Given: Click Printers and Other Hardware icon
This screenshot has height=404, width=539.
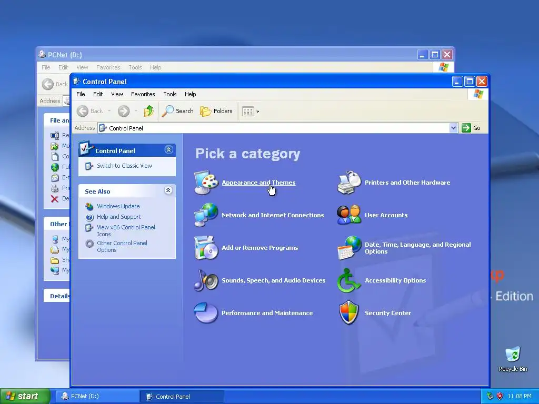Looking at the screenshot, I should tap(350, 183).
